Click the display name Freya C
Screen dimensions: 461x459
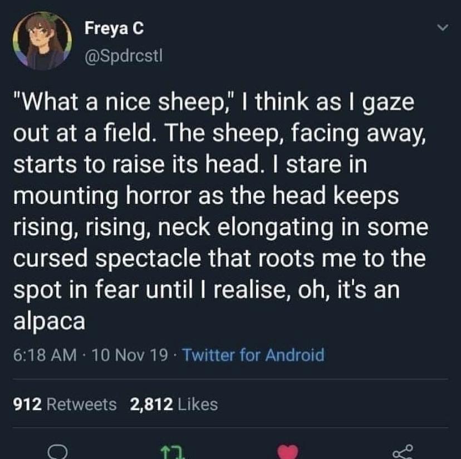[114, 29]
